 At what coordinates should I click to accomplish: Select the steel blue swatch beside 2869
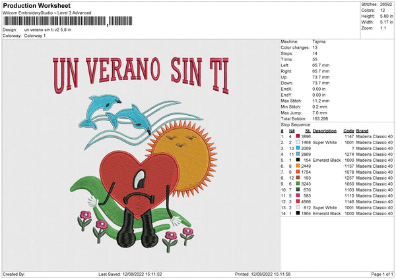click(298, 154)
